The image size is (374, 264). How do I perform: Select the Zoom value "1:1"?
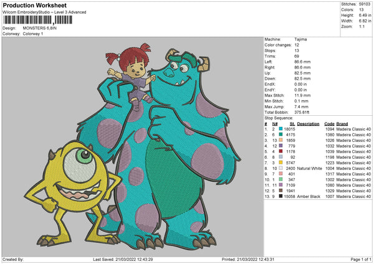[x=362, y=26]
